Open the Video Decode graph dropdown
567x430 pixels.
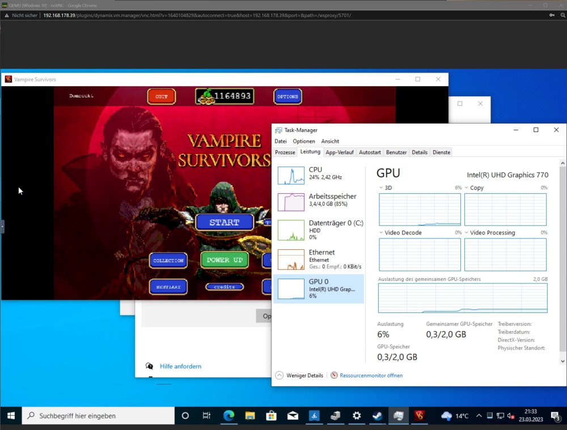click(381, 232)
